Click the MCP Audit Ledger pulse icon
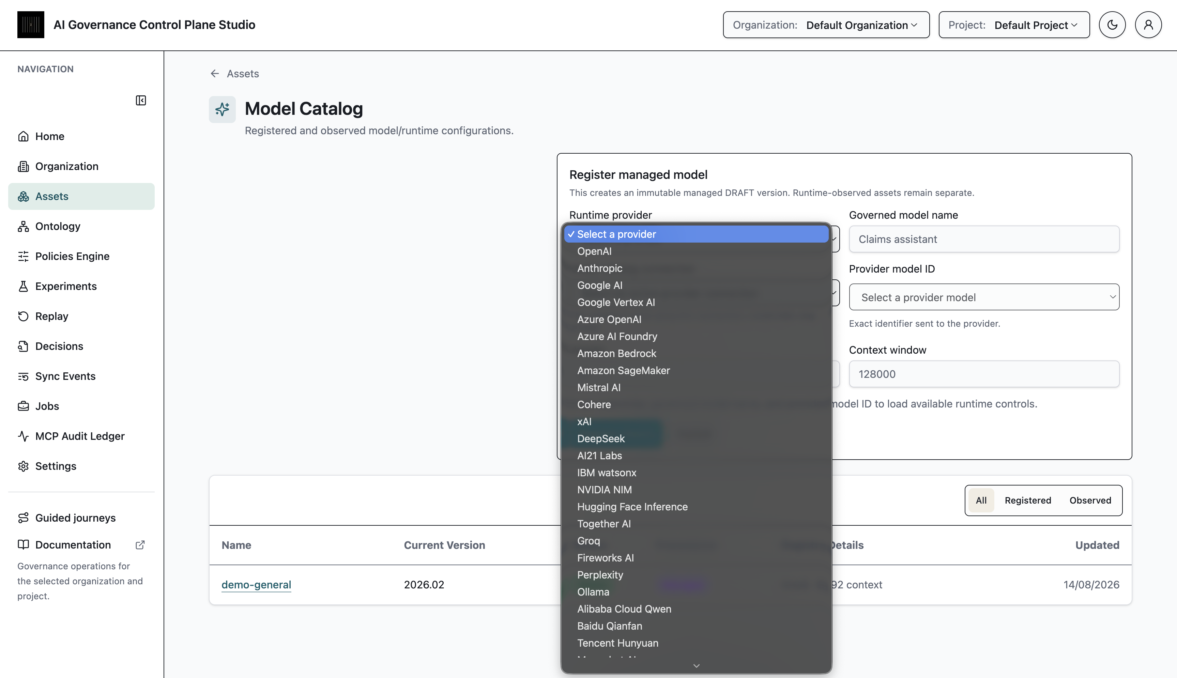The width and height of the screenshot is (1177, 678). [23, 436]
